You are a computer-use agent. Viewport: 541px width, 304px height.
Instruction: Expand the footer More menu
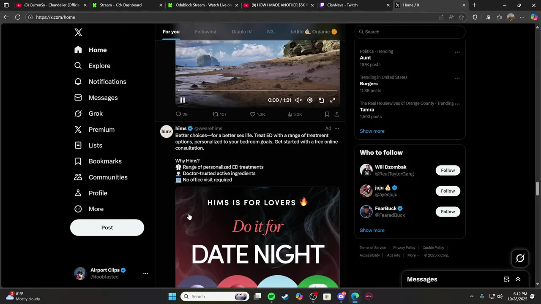413,255
